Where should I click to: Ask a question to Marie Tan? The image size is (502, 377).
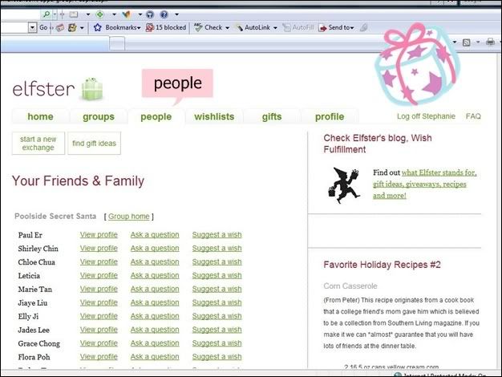pos(155,289)
